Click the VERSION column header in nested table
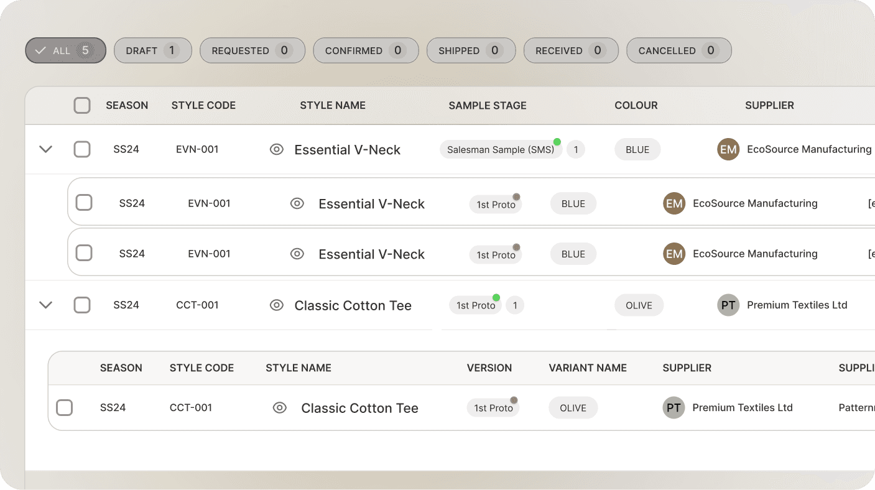 [489, 368]
